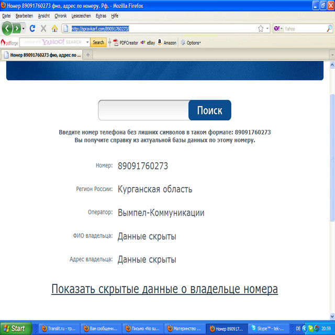
Task: Open the Amazon toolbar shortcut
Action: click(x=166, y=42)
